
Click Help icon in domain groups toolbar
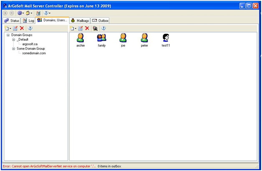click(x=30, y=28)
